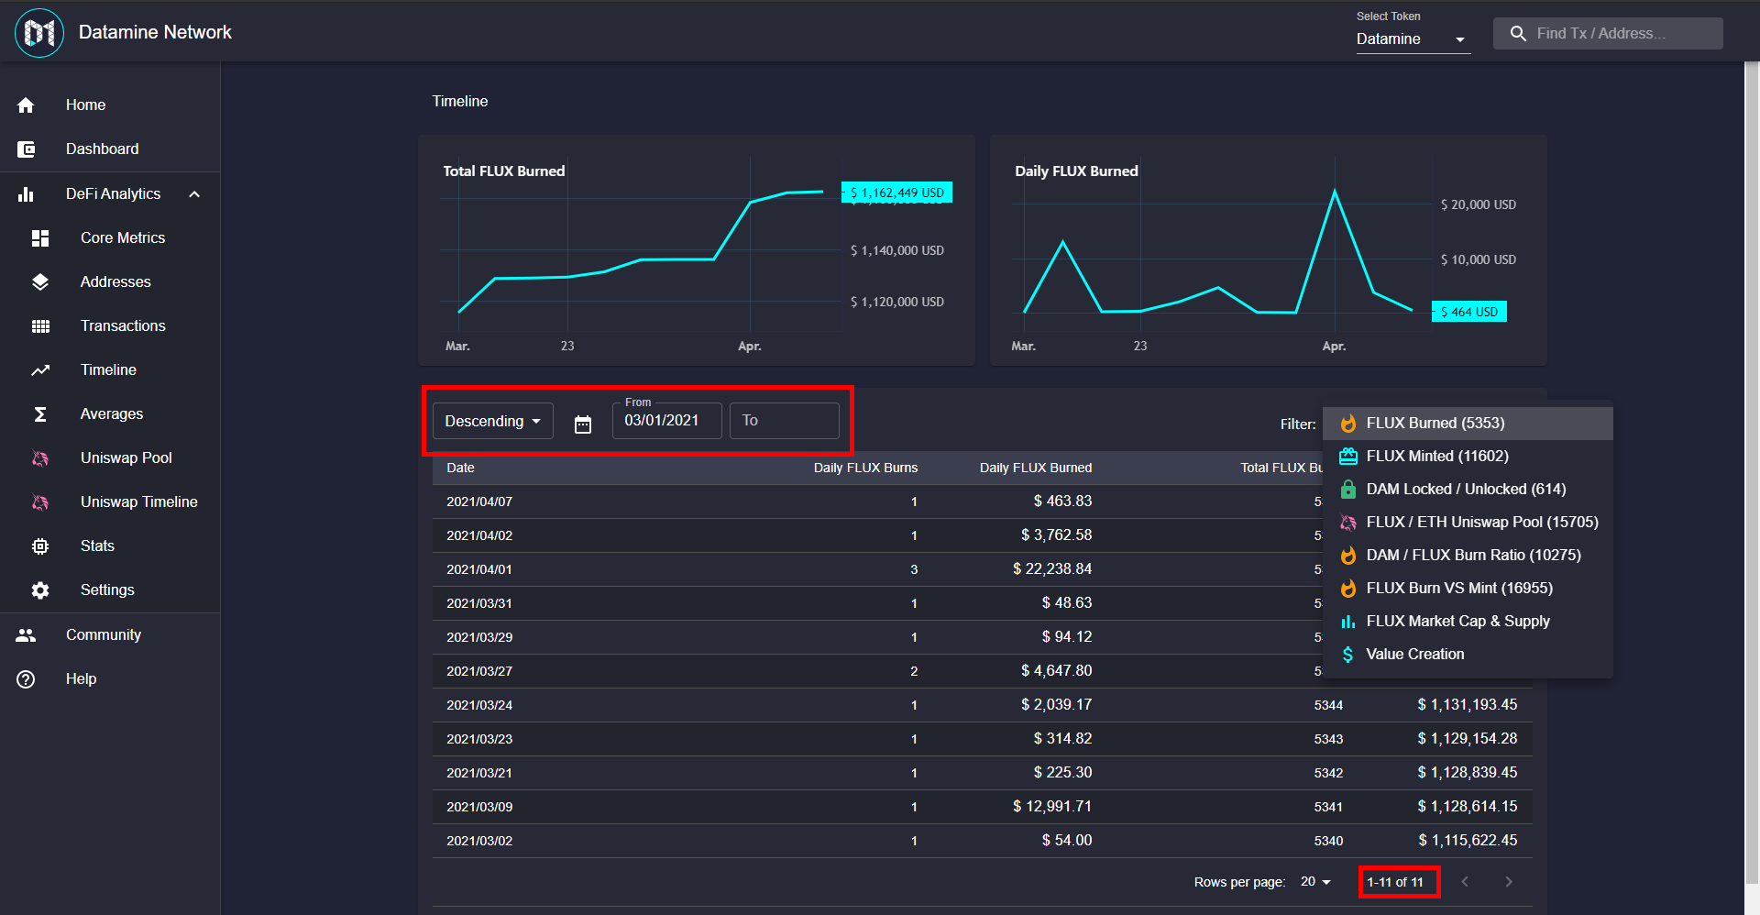Open the Rows per page 20 dropdown
The image size is (1760, 915).
coord(1315,882)
